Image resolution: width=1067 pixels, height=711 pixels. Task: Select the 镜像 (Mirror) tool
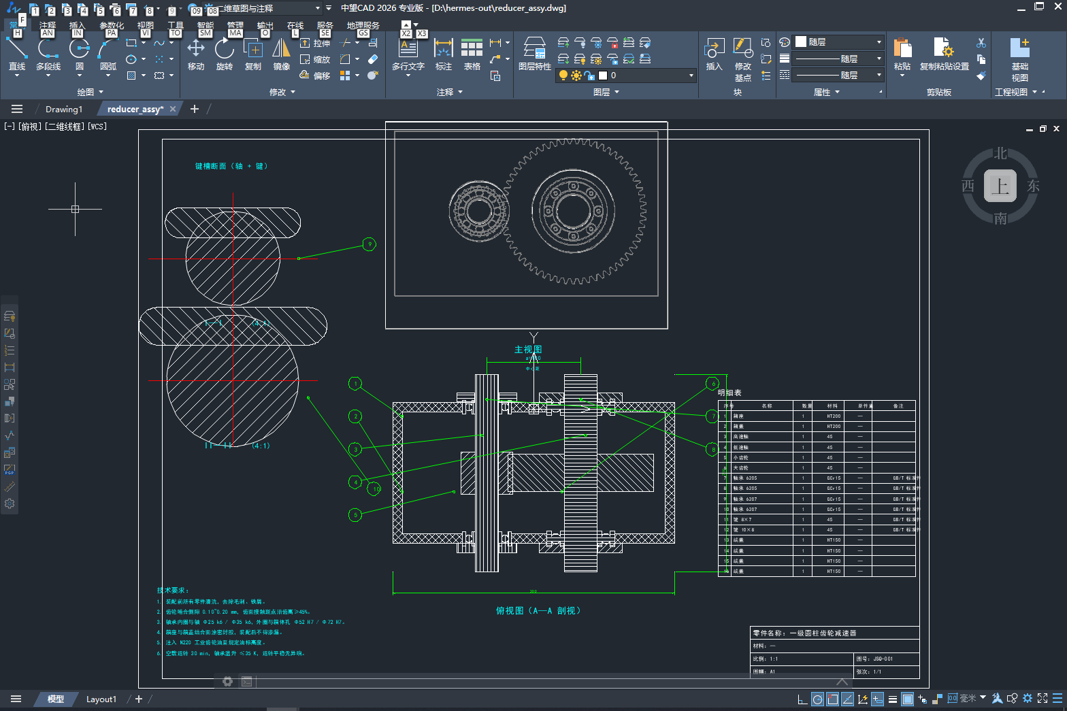click(x=282, y=54)
